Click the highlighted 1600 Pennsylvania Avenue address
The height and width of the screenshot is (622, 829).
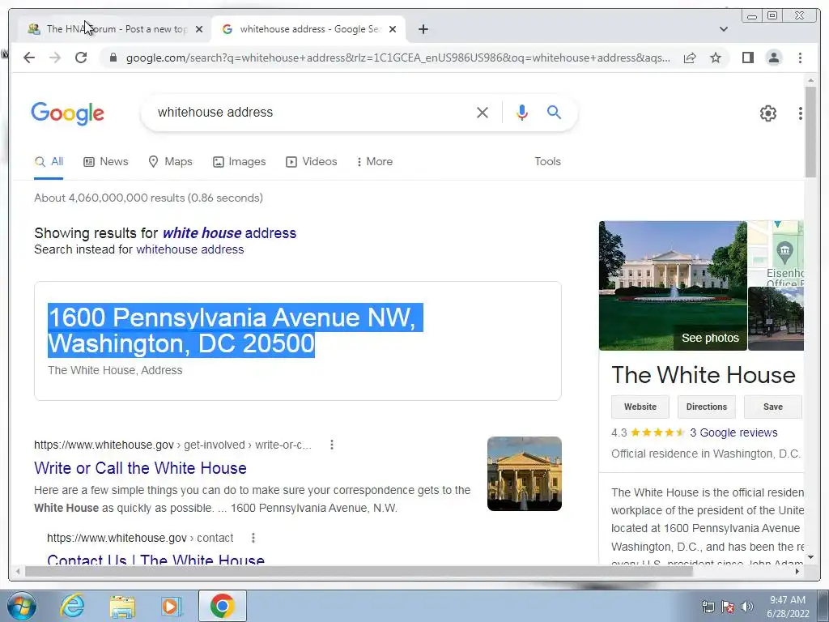point(236,330)
